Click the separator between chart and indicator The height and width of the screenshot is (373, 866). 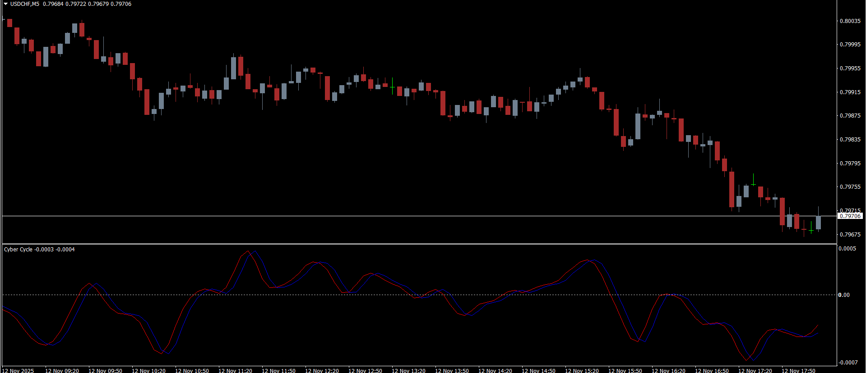(x=419, y=244)
